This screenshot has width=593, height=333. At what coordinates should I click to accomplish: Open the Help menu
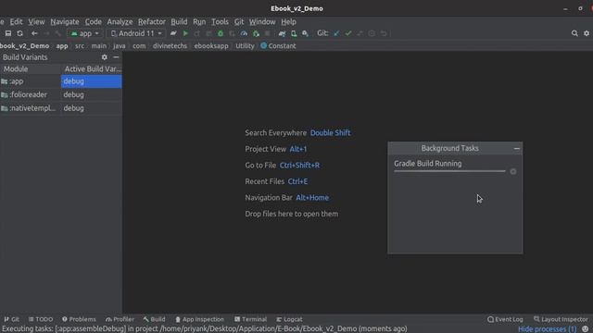tap(288, 22)
